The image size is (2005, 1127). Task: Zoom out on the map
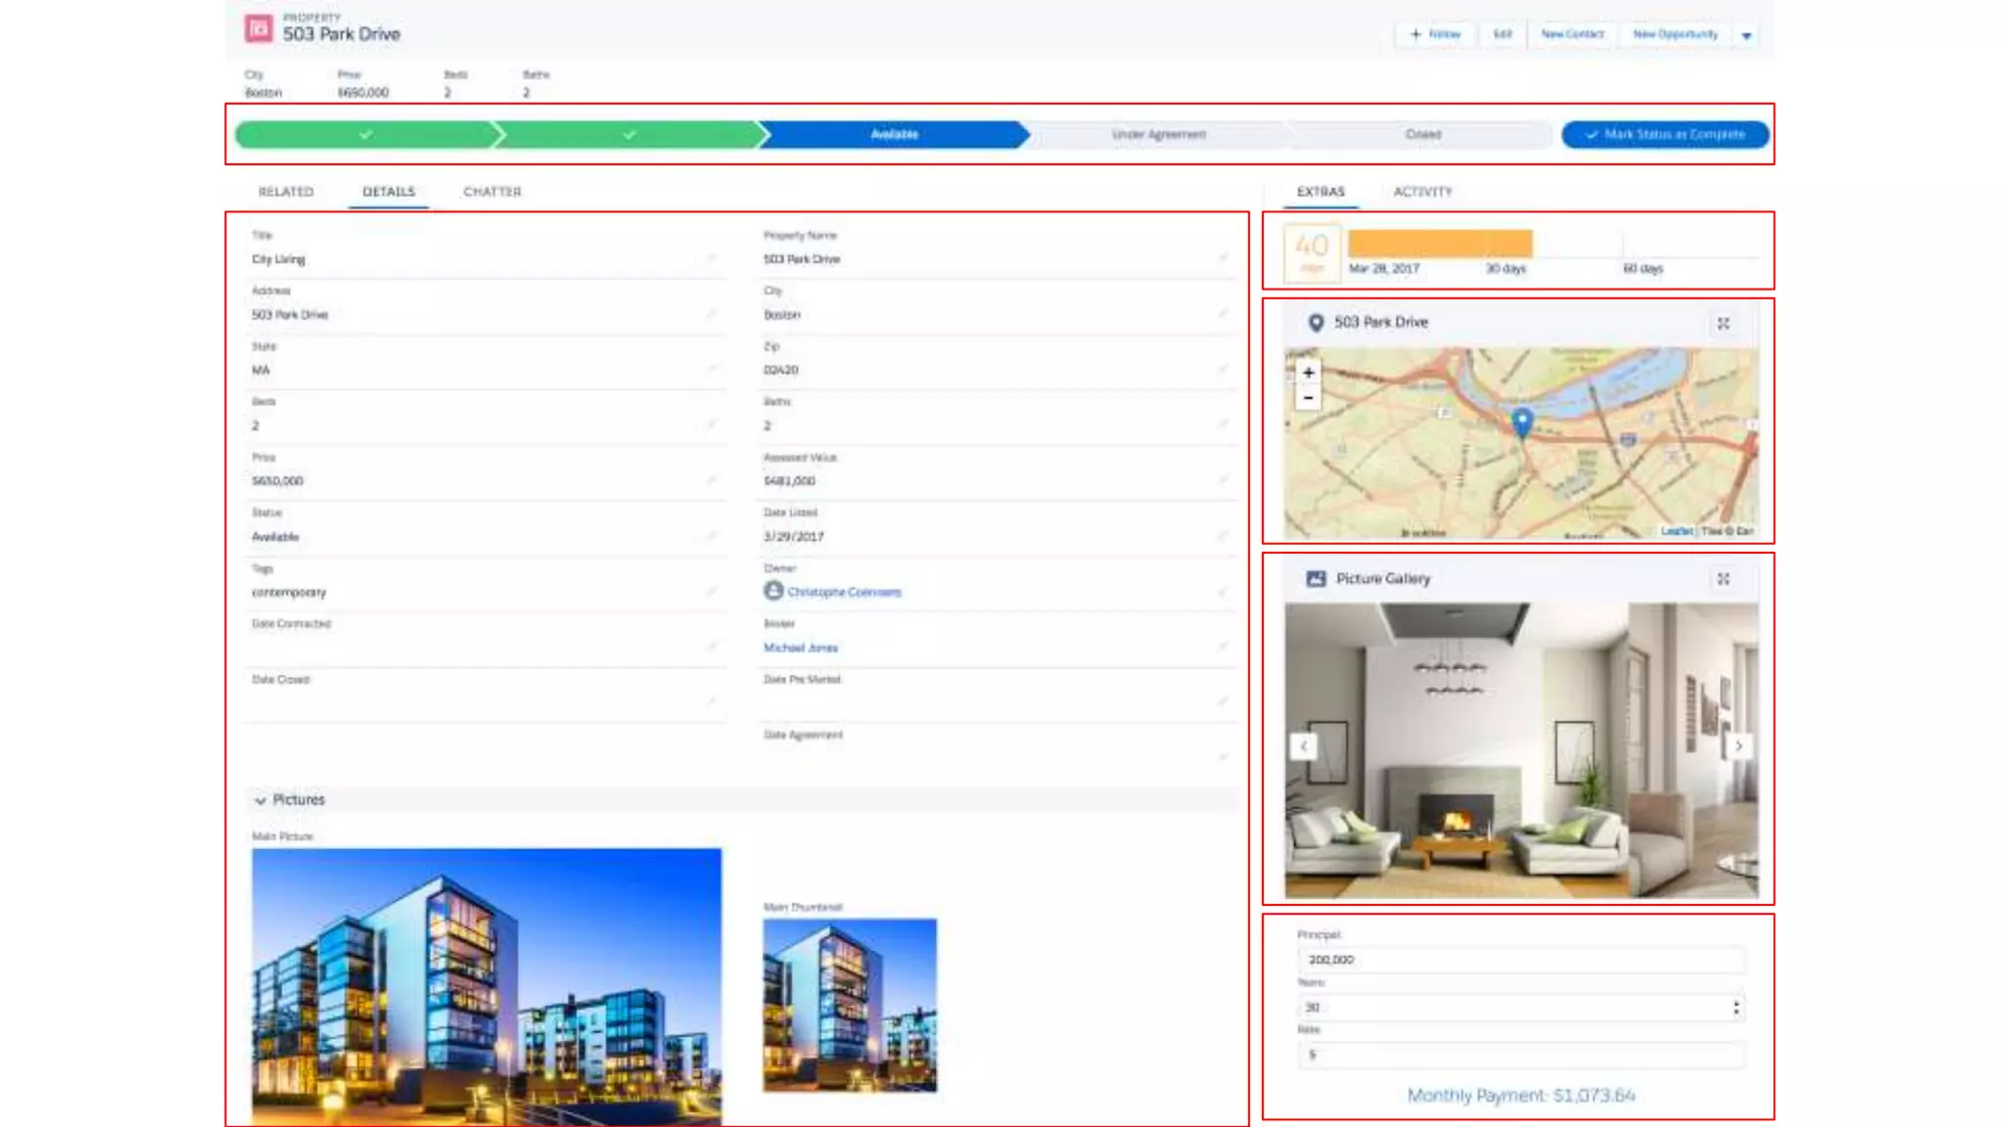[1308, 398]
